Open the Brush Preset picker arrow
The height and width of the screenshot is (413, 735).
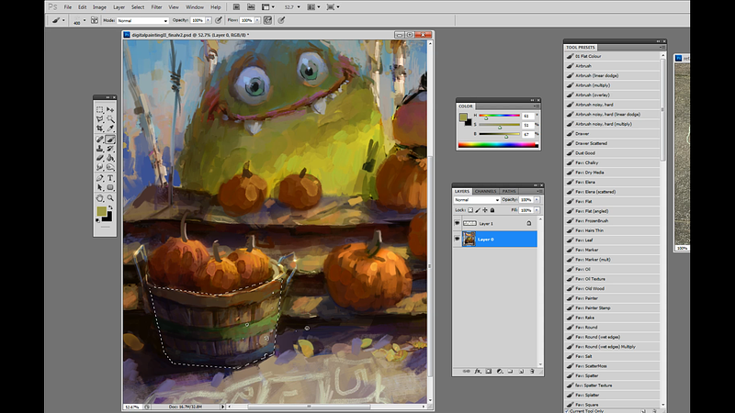click(x=85, y=20)
